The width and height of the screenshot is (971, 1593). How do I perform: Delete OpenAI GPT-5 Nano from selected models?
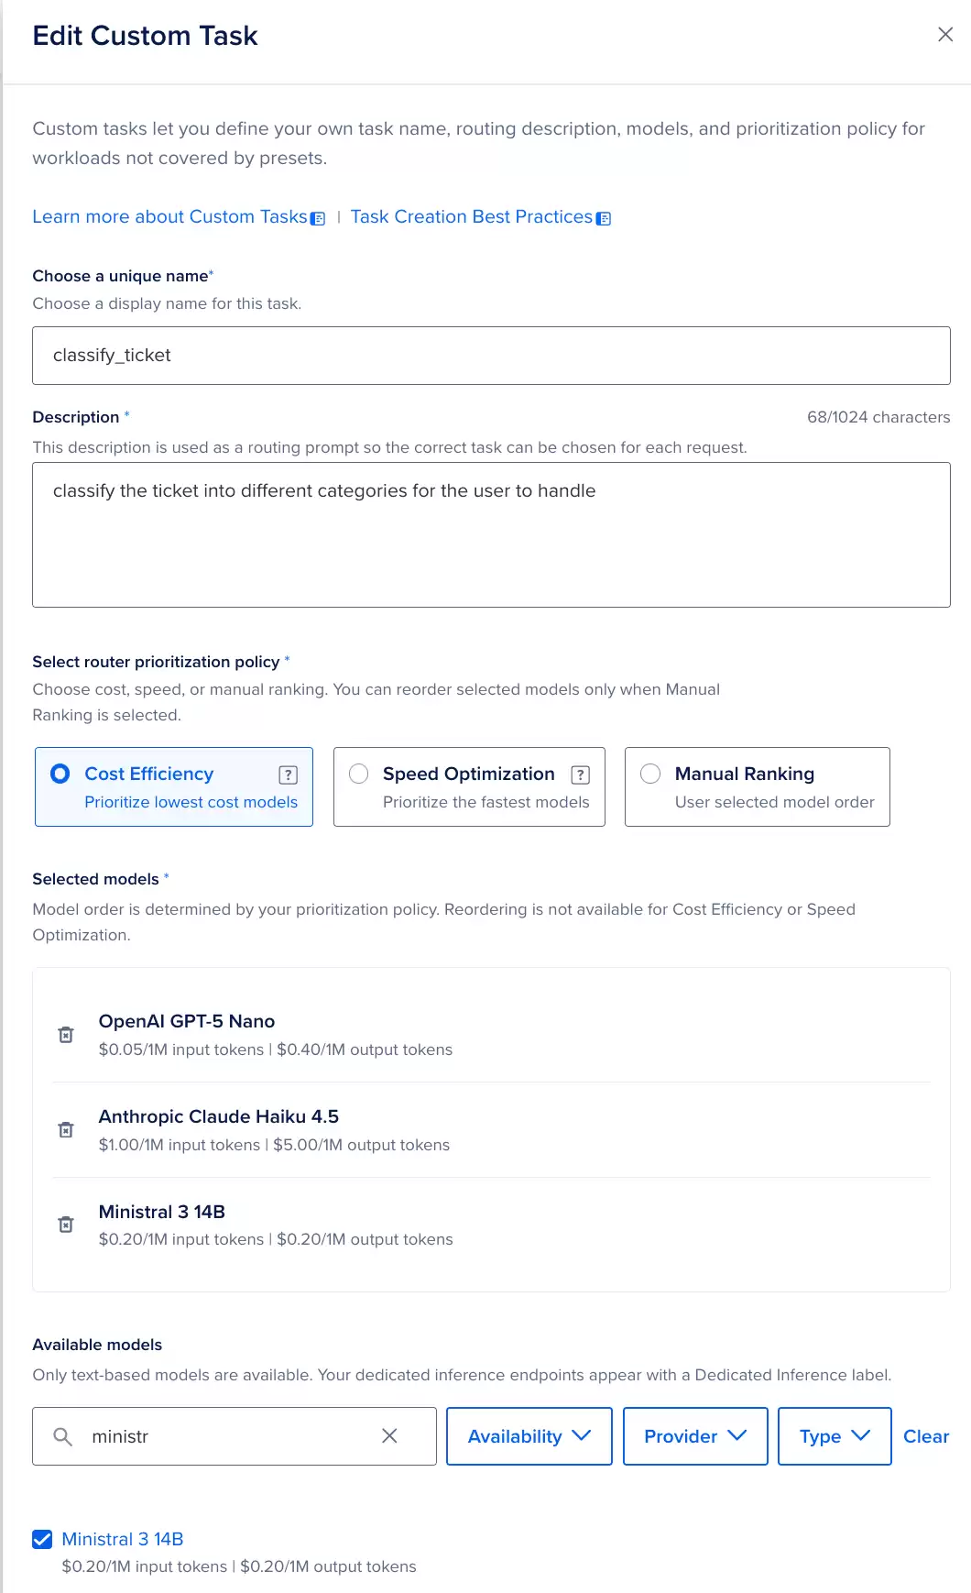[66, 1035]
